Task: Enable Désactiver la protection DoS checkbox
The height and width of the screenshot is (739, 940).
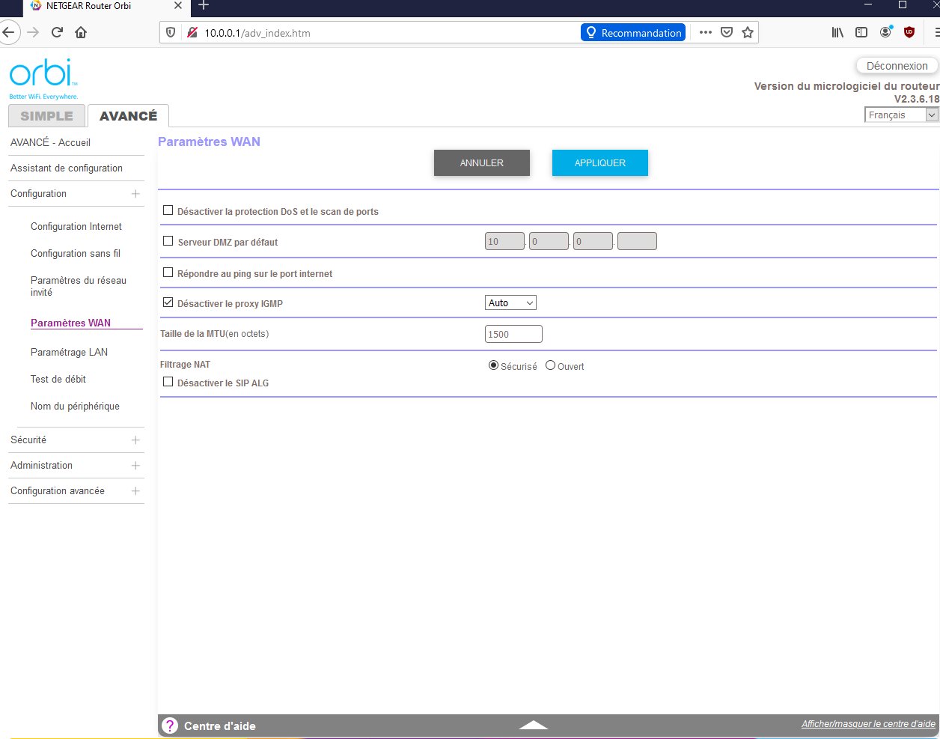Action: tap(168, 211)
